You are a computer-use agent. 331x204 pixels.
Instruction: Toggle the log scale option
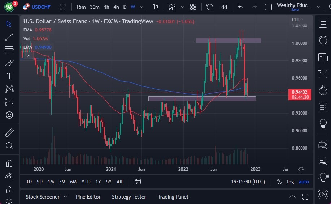pyautogui.click(x=290, y=182)
